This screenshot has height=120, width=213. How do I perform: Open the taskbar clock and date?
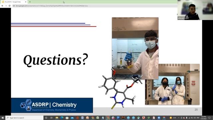click(x=203, y=118)
